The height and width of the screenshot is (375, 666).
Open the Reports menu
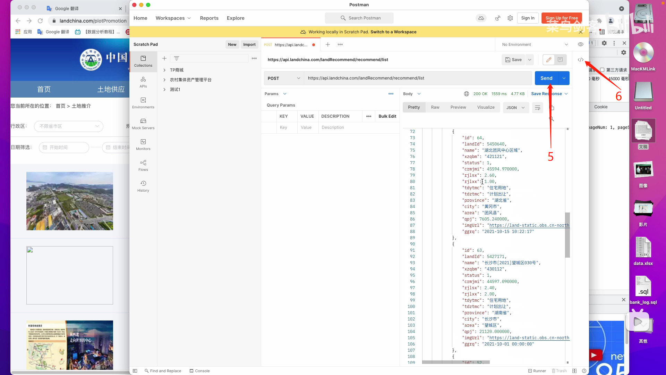209,18
